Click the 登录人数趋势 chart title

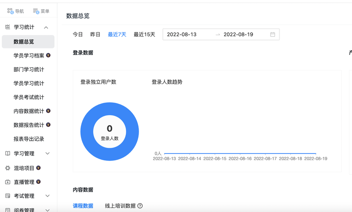pos(167,82)
